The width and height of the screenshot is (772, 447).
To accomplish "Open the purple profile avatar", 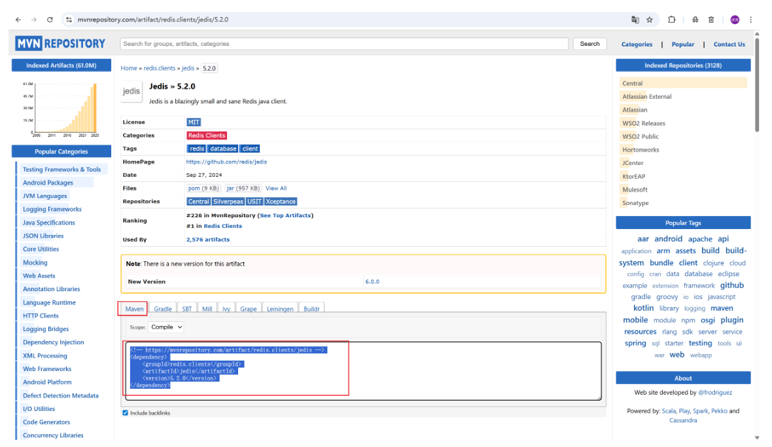I will pyautogui.click(x=735, y=20).
